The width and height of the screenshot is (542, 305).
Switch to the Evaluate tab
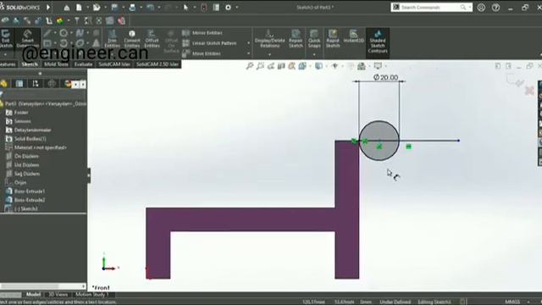83,64
